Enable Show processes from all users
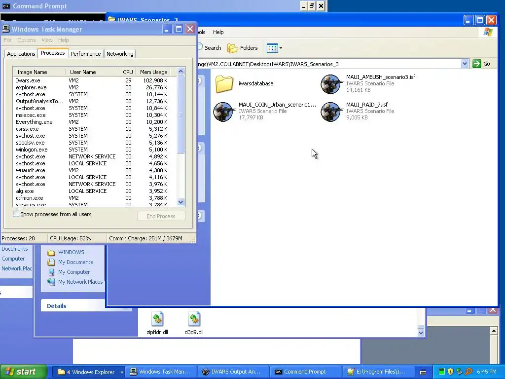The width and height of the screenshot is (505, 379). [x=16, y=214]
